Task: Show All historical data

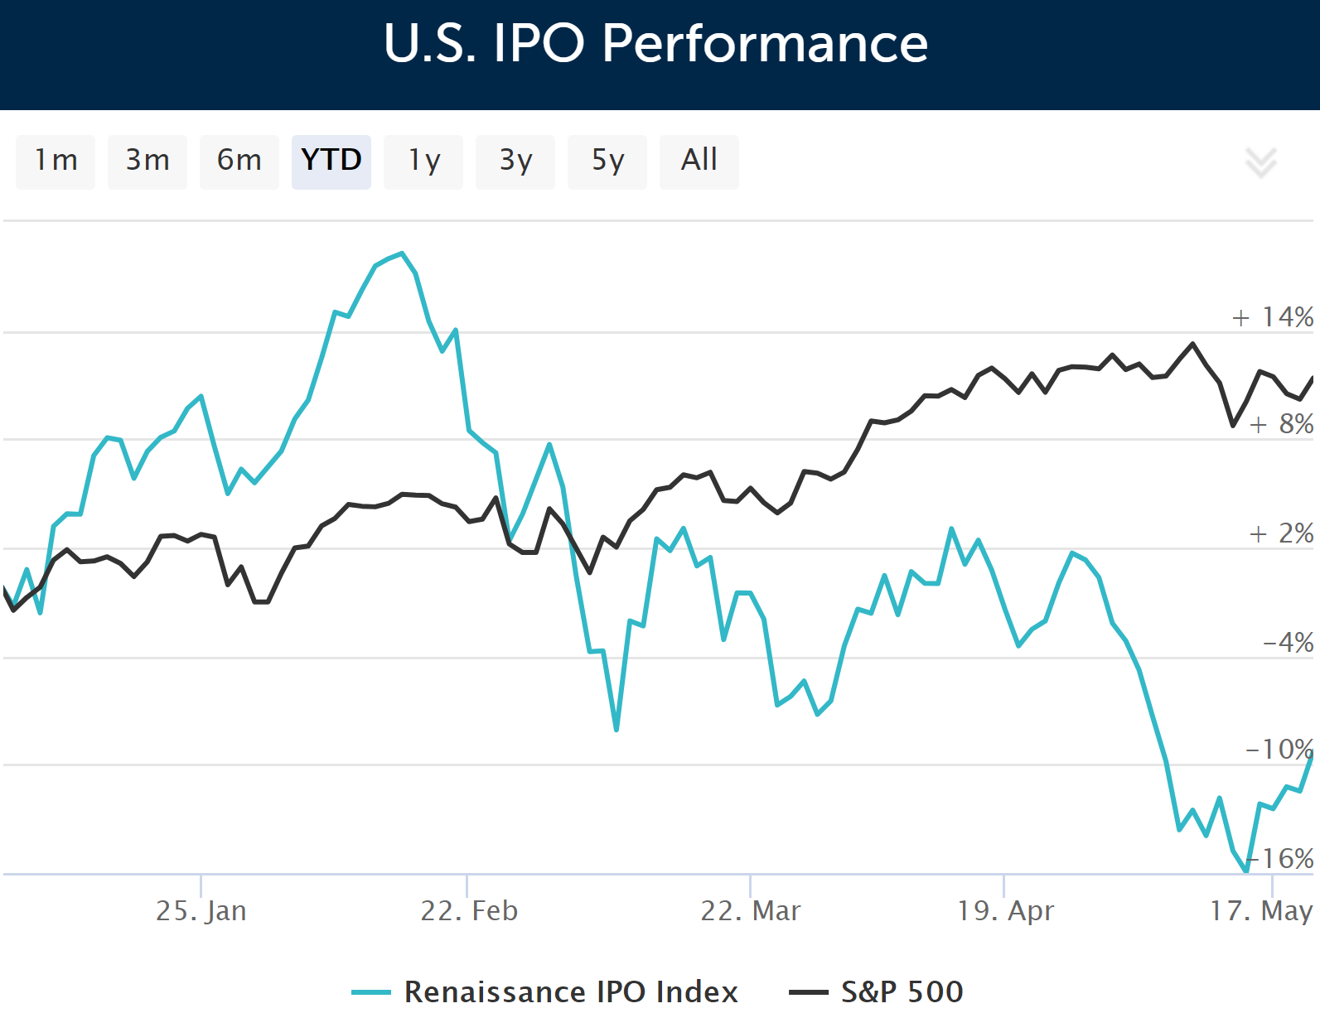Action: point(699,161)
